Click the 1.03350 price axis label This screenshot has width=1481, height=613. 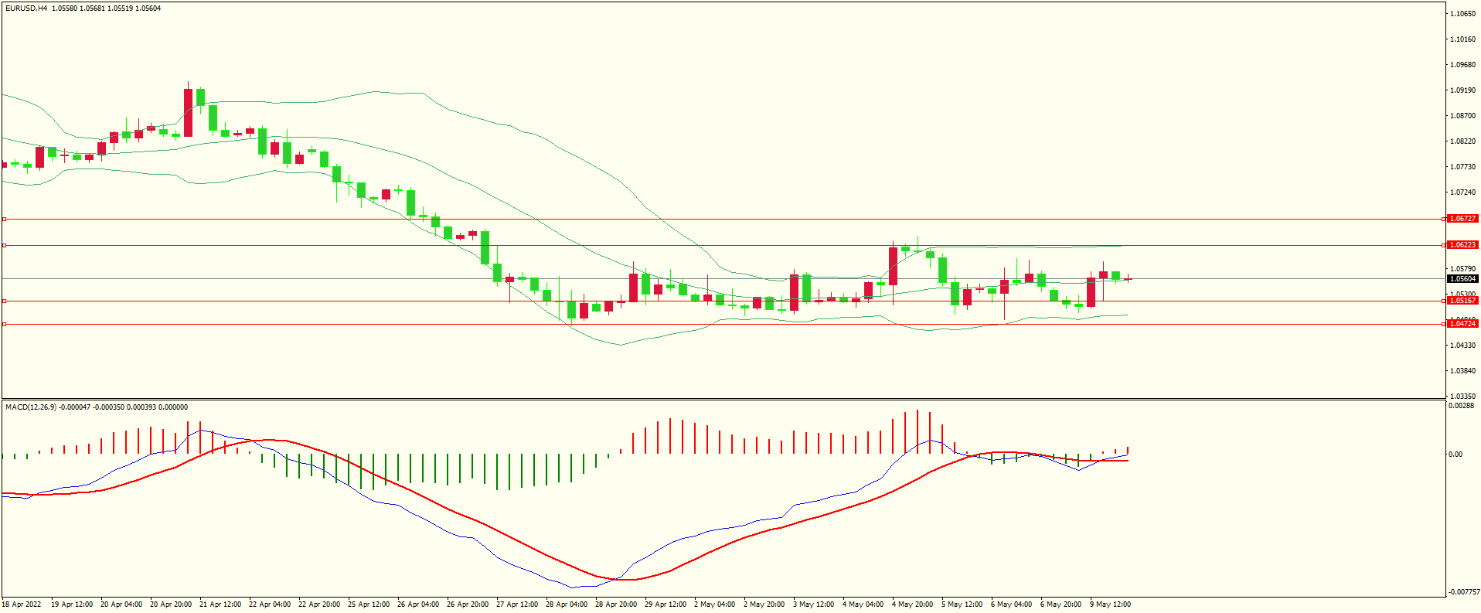tap(1463, 396)
